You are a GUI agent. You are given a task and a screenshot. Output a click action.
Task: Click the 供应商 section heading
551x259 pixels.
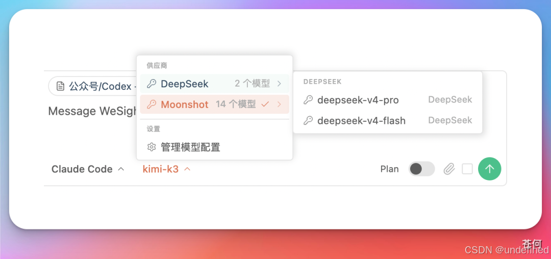pyautogui.click(x=157, y=66)
